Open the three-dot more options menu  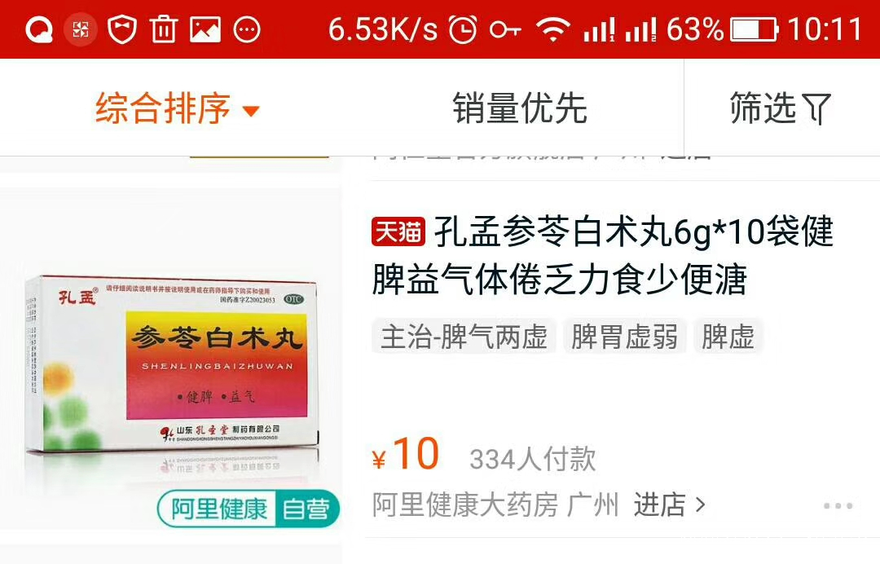tap(838, 505)
